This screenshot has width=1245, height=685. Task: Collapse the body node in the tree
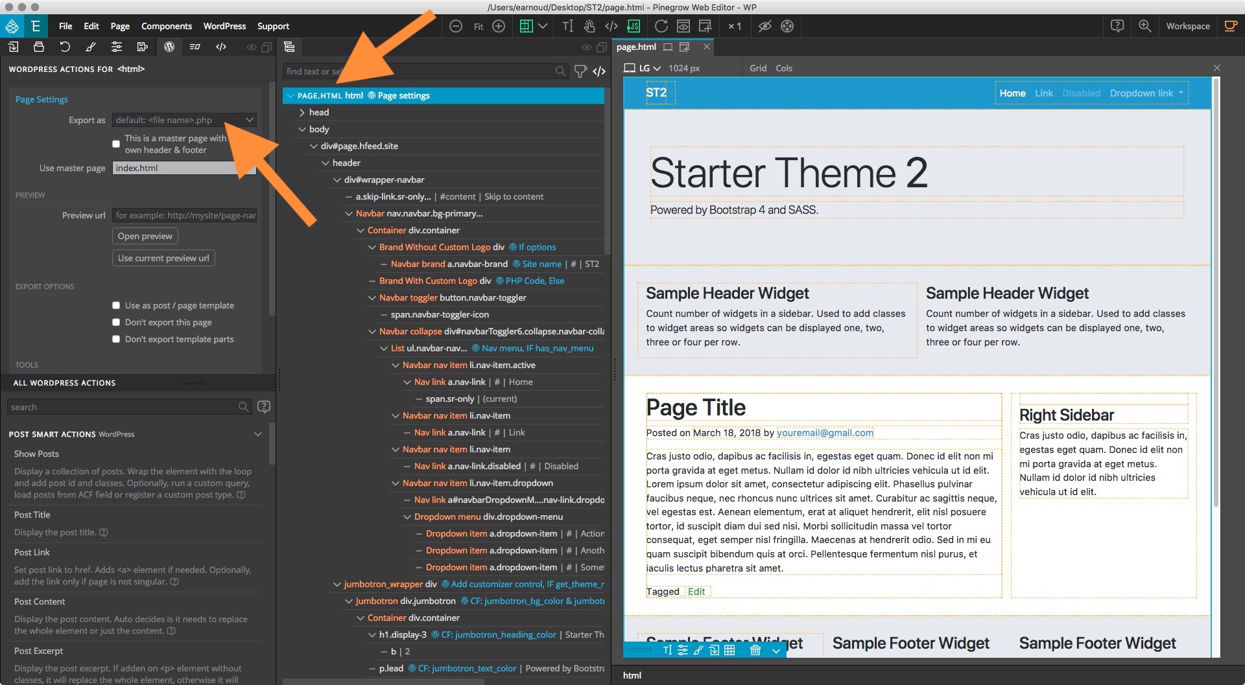tap(302, 129)
